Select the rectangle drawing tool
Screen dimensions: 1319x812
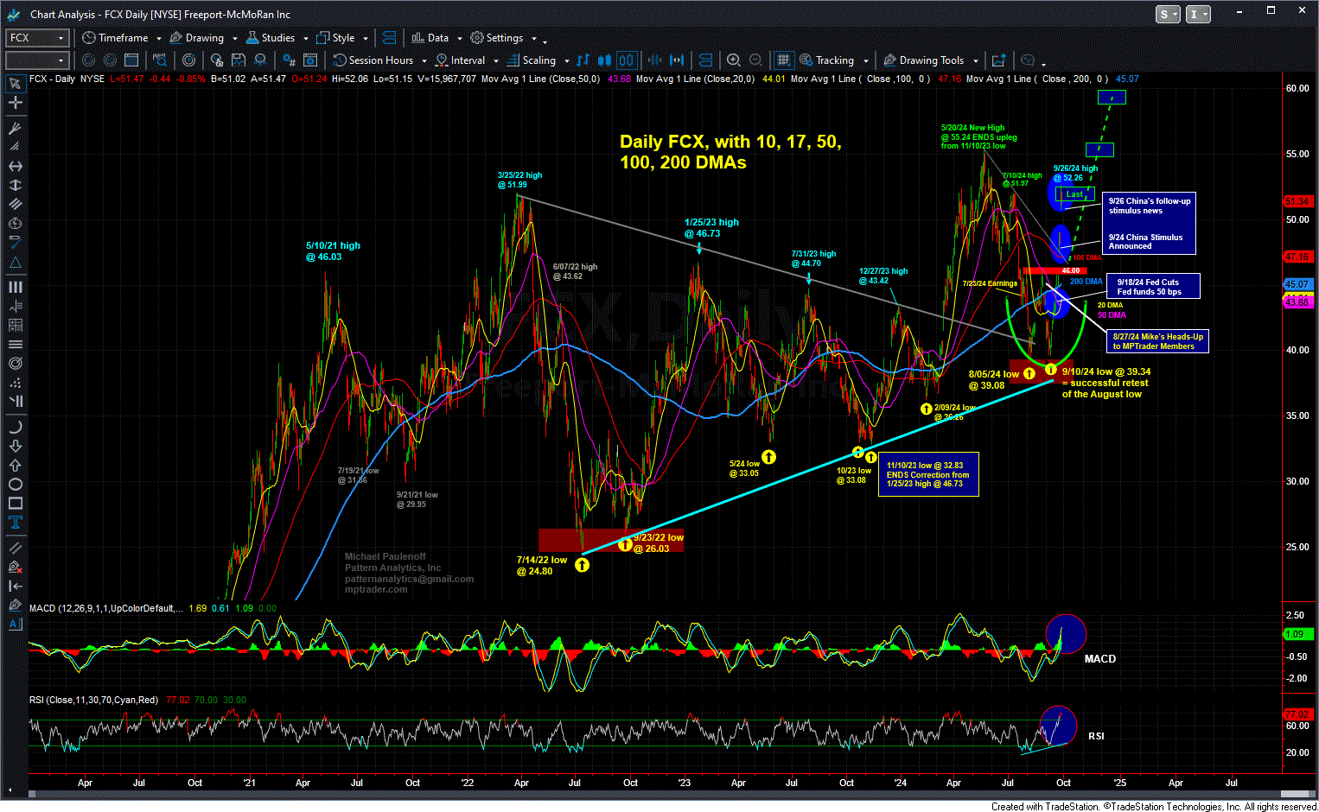(15, 503)
